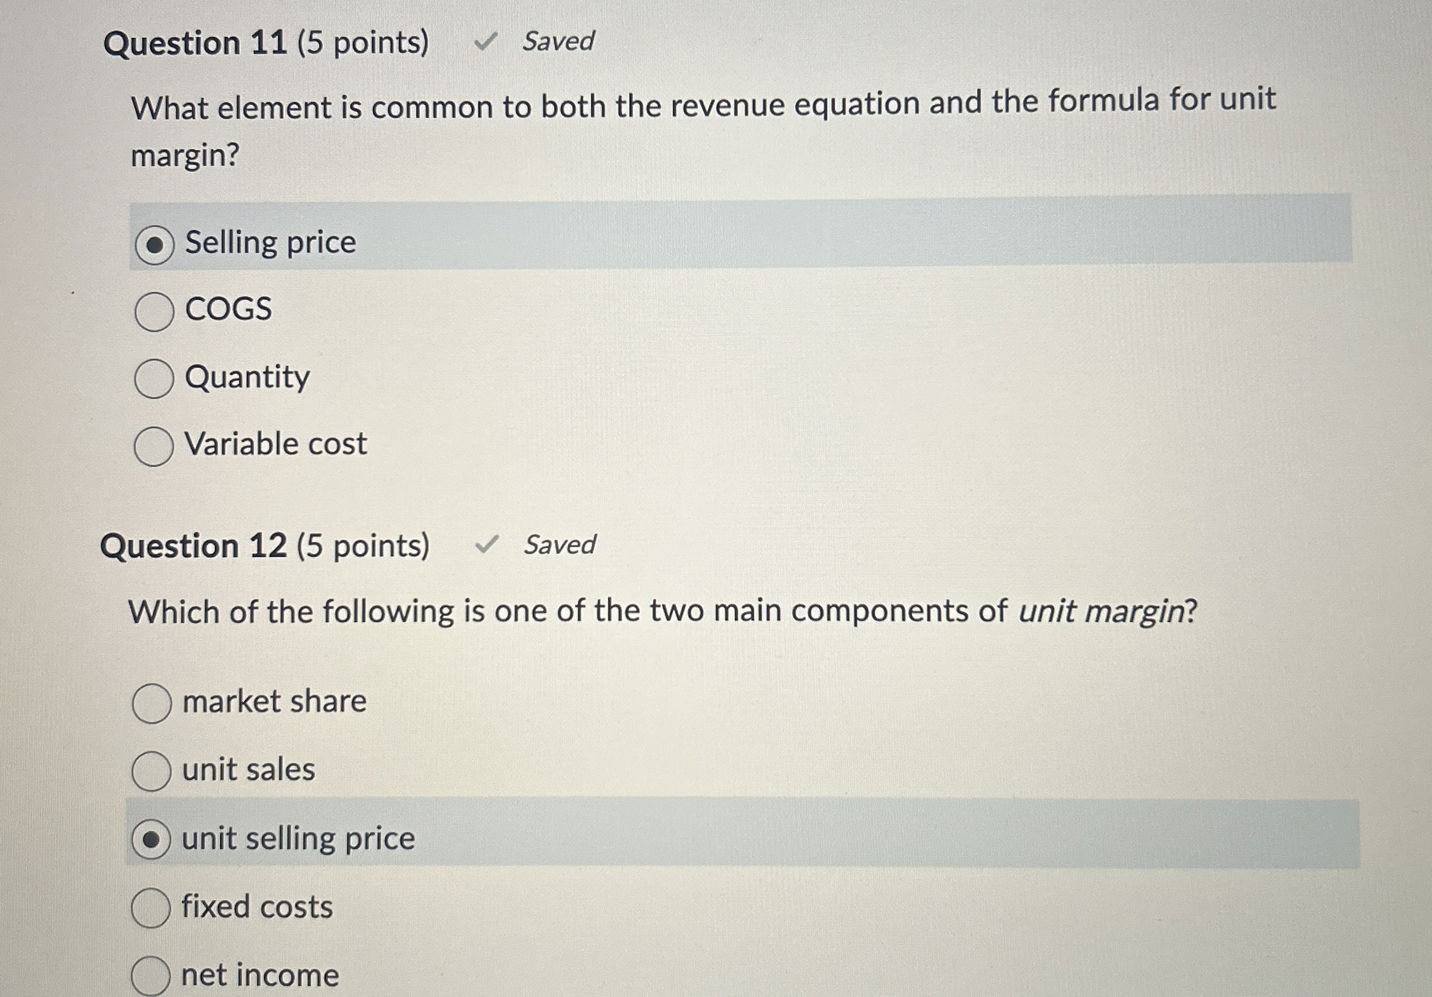Select the Quantity answer option
The height and width of the screenshot is (997, 1432).
156,379
